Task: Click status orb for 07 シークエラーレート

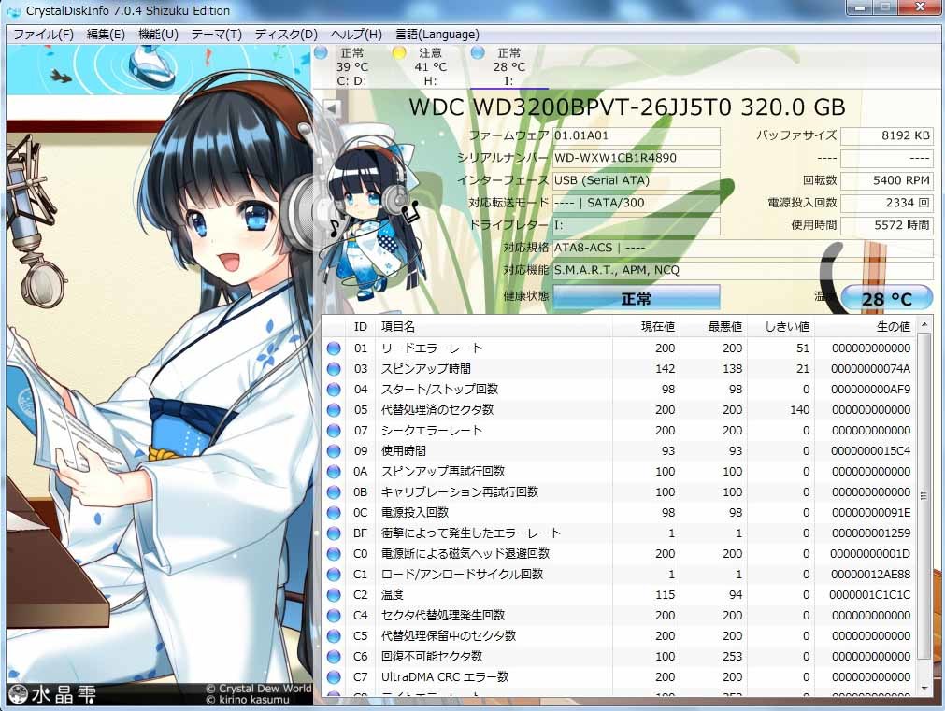Action: (334, 430)
